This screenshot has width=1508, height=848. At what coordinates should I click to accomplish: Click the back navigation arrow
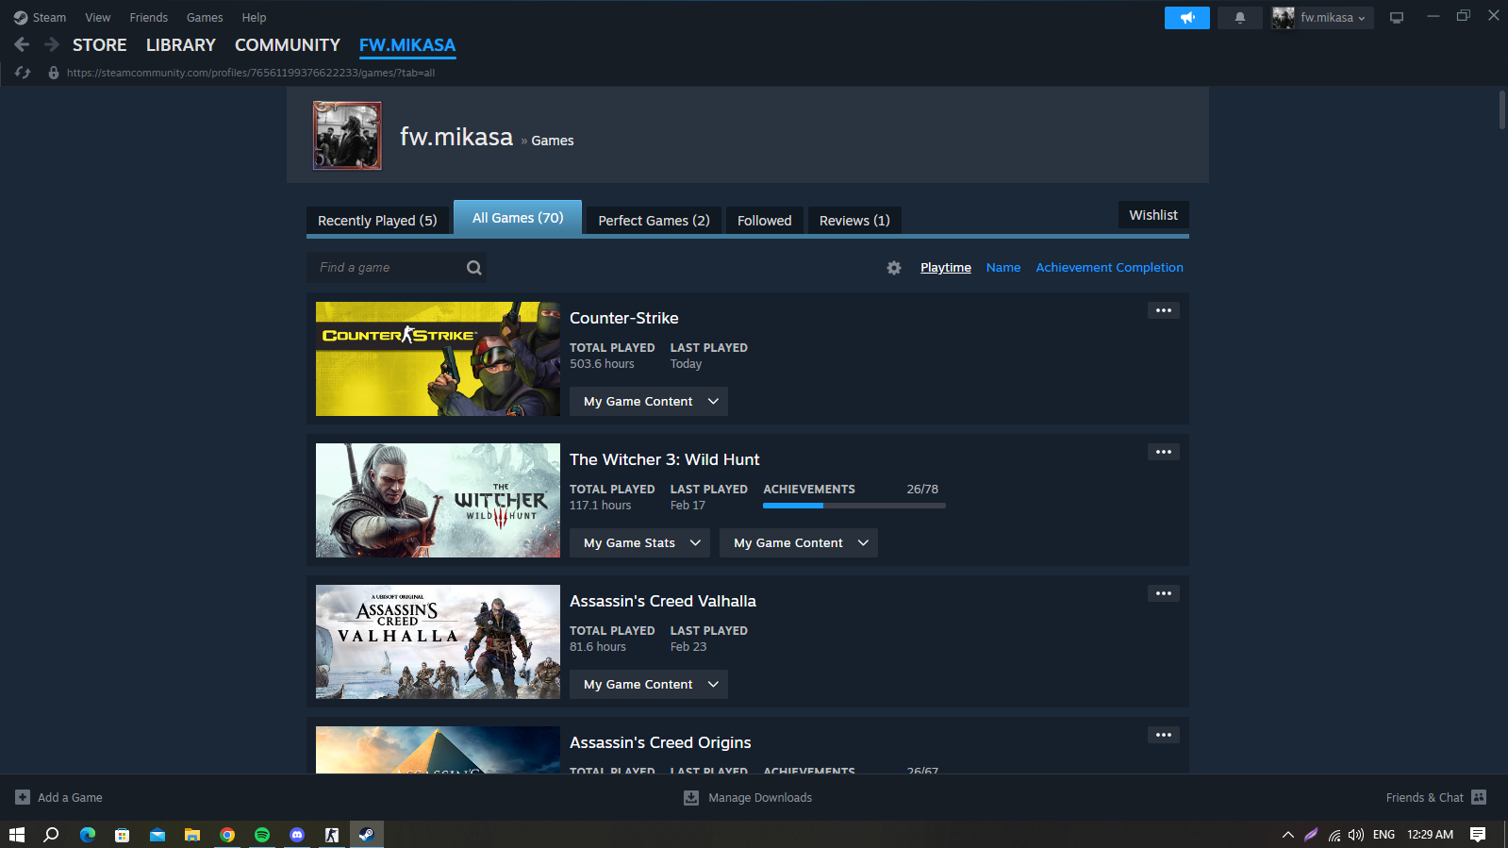[22, 44]
